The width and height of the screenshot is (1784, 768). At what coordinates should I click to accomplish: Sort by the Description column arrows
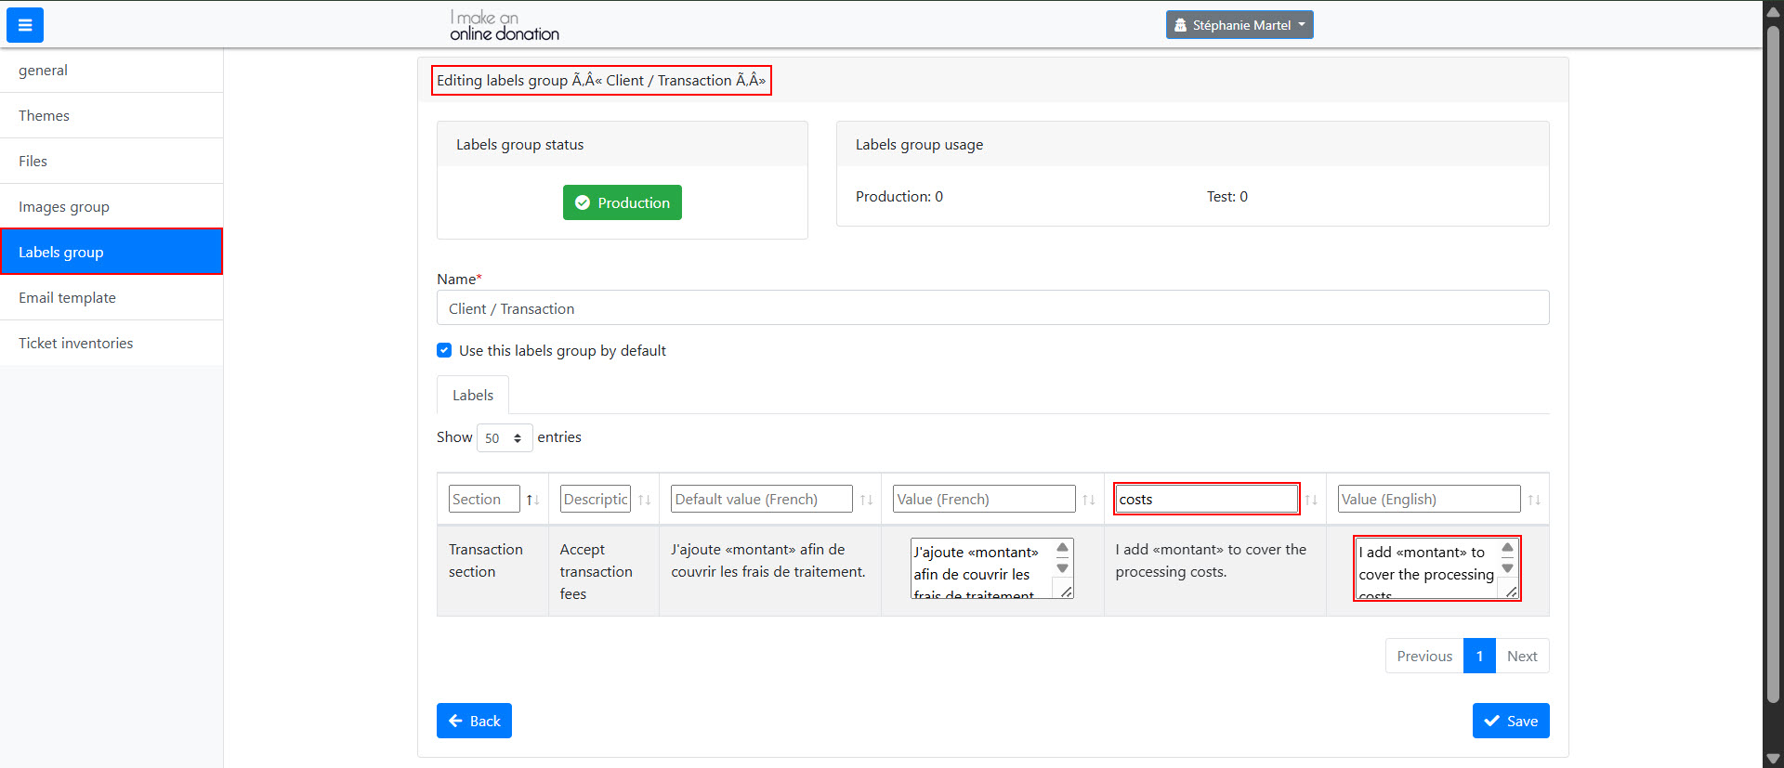pyautogui.click(x=644, y=500)
